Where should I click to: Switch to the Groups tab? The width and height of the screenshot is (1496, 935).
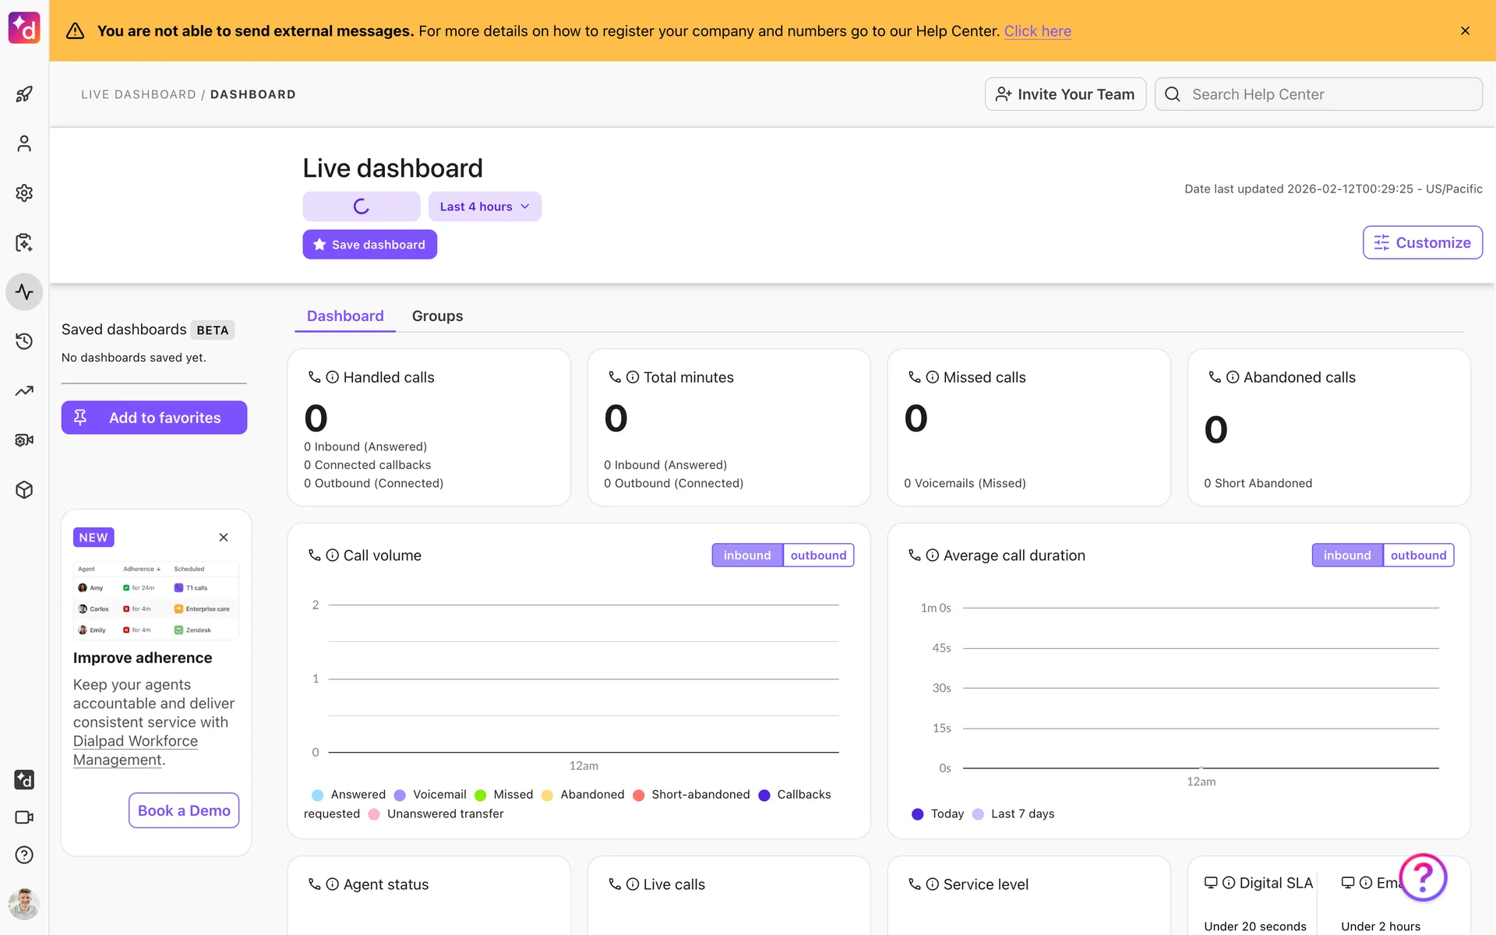[x=437, y=316]
